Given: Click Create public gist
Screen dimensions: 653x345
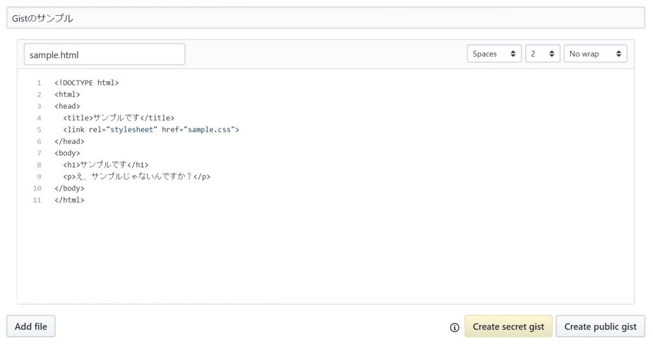Looking at the screenshot, I should (x=600, y=326).
